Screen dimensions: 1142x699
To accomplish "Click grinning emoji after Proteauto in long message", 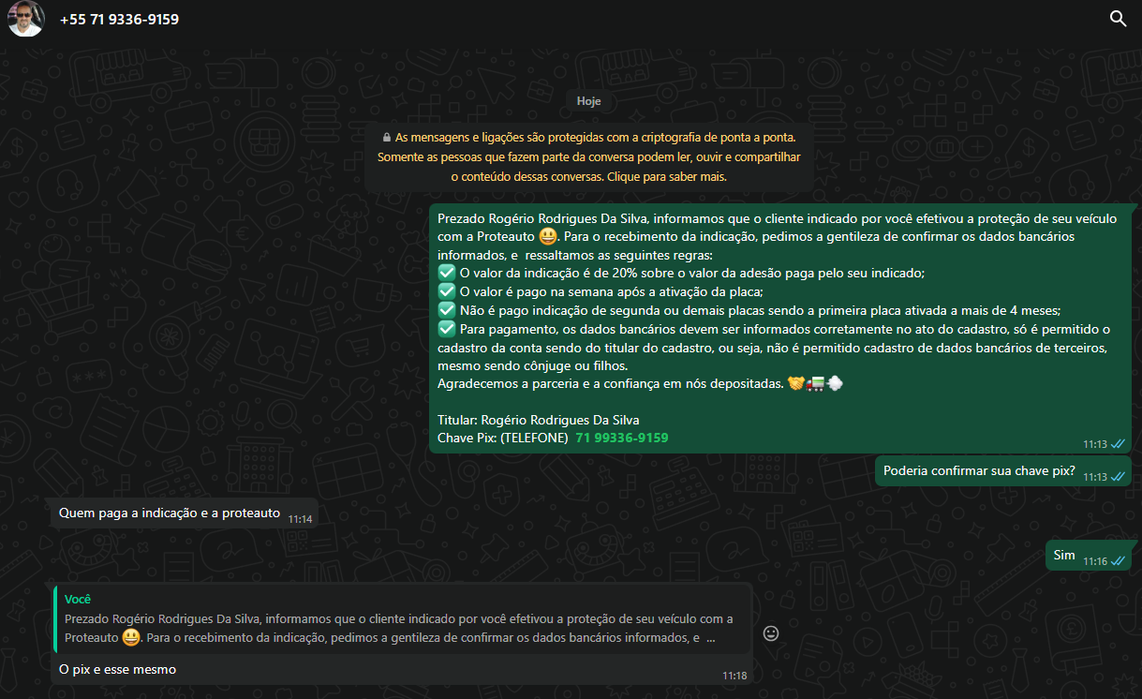I will point(548,236).
